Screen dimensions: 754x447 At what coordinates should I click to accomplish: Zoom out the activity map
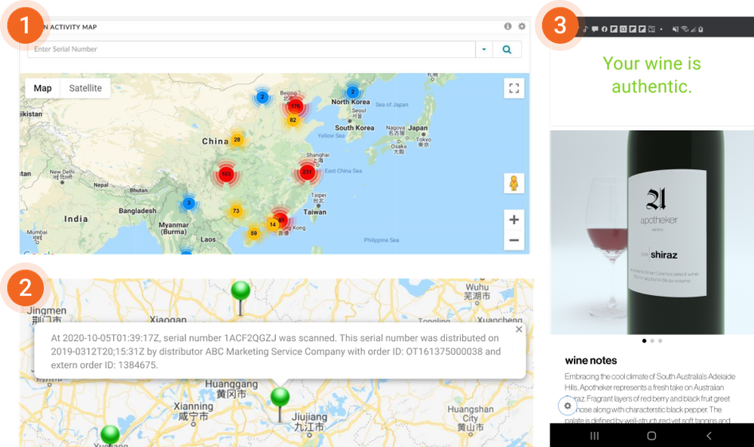[x=514, y=240]
